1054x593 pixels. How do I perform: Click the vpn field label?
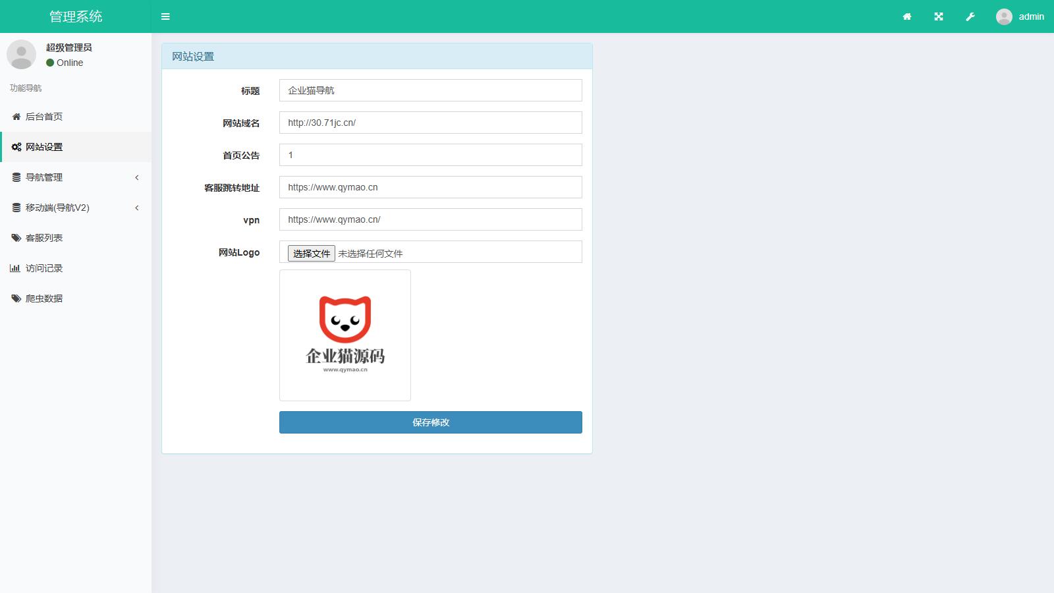[252, 220]
